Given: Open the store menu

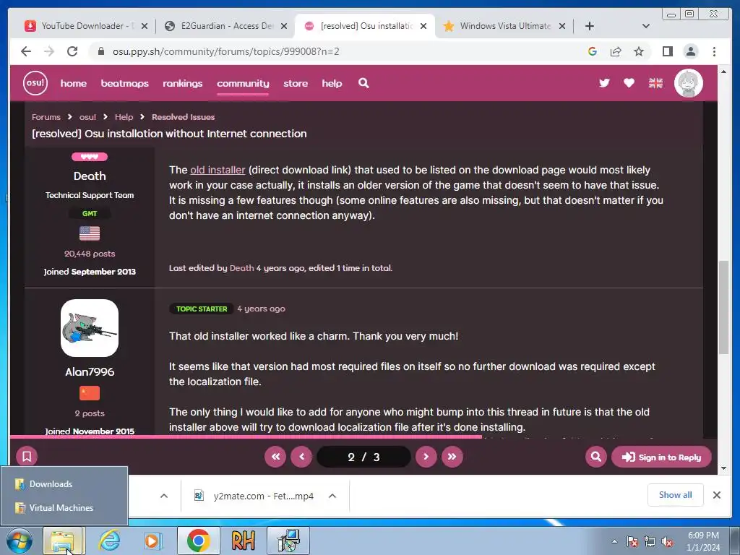Looking at the screenshot, I should point(296,84).
